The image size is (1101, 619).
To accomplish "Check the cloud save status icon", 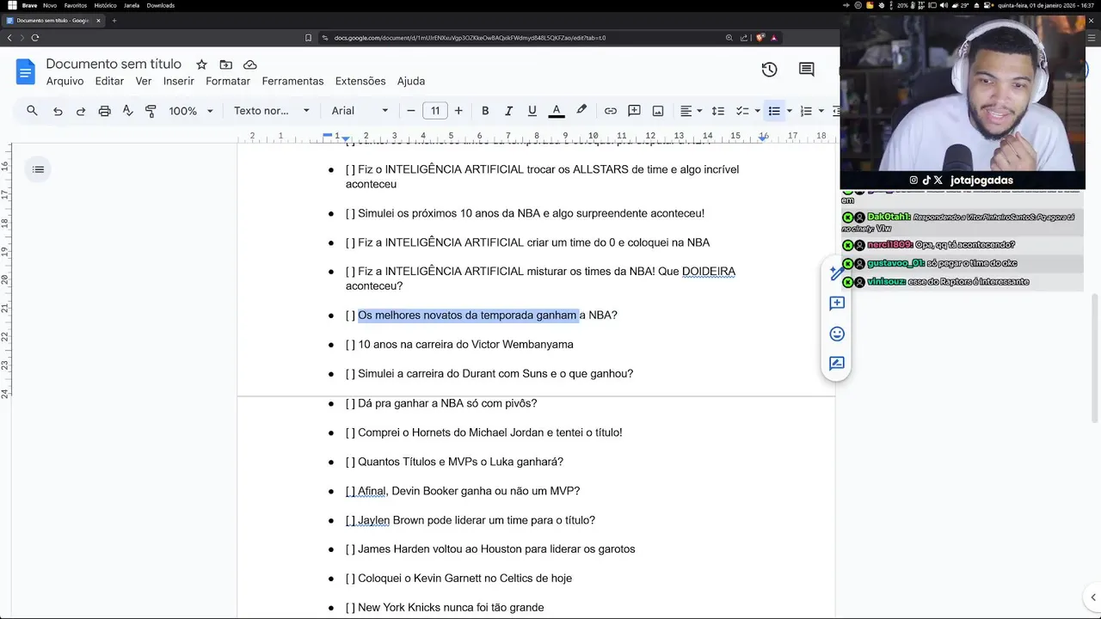I will (250, 64).
